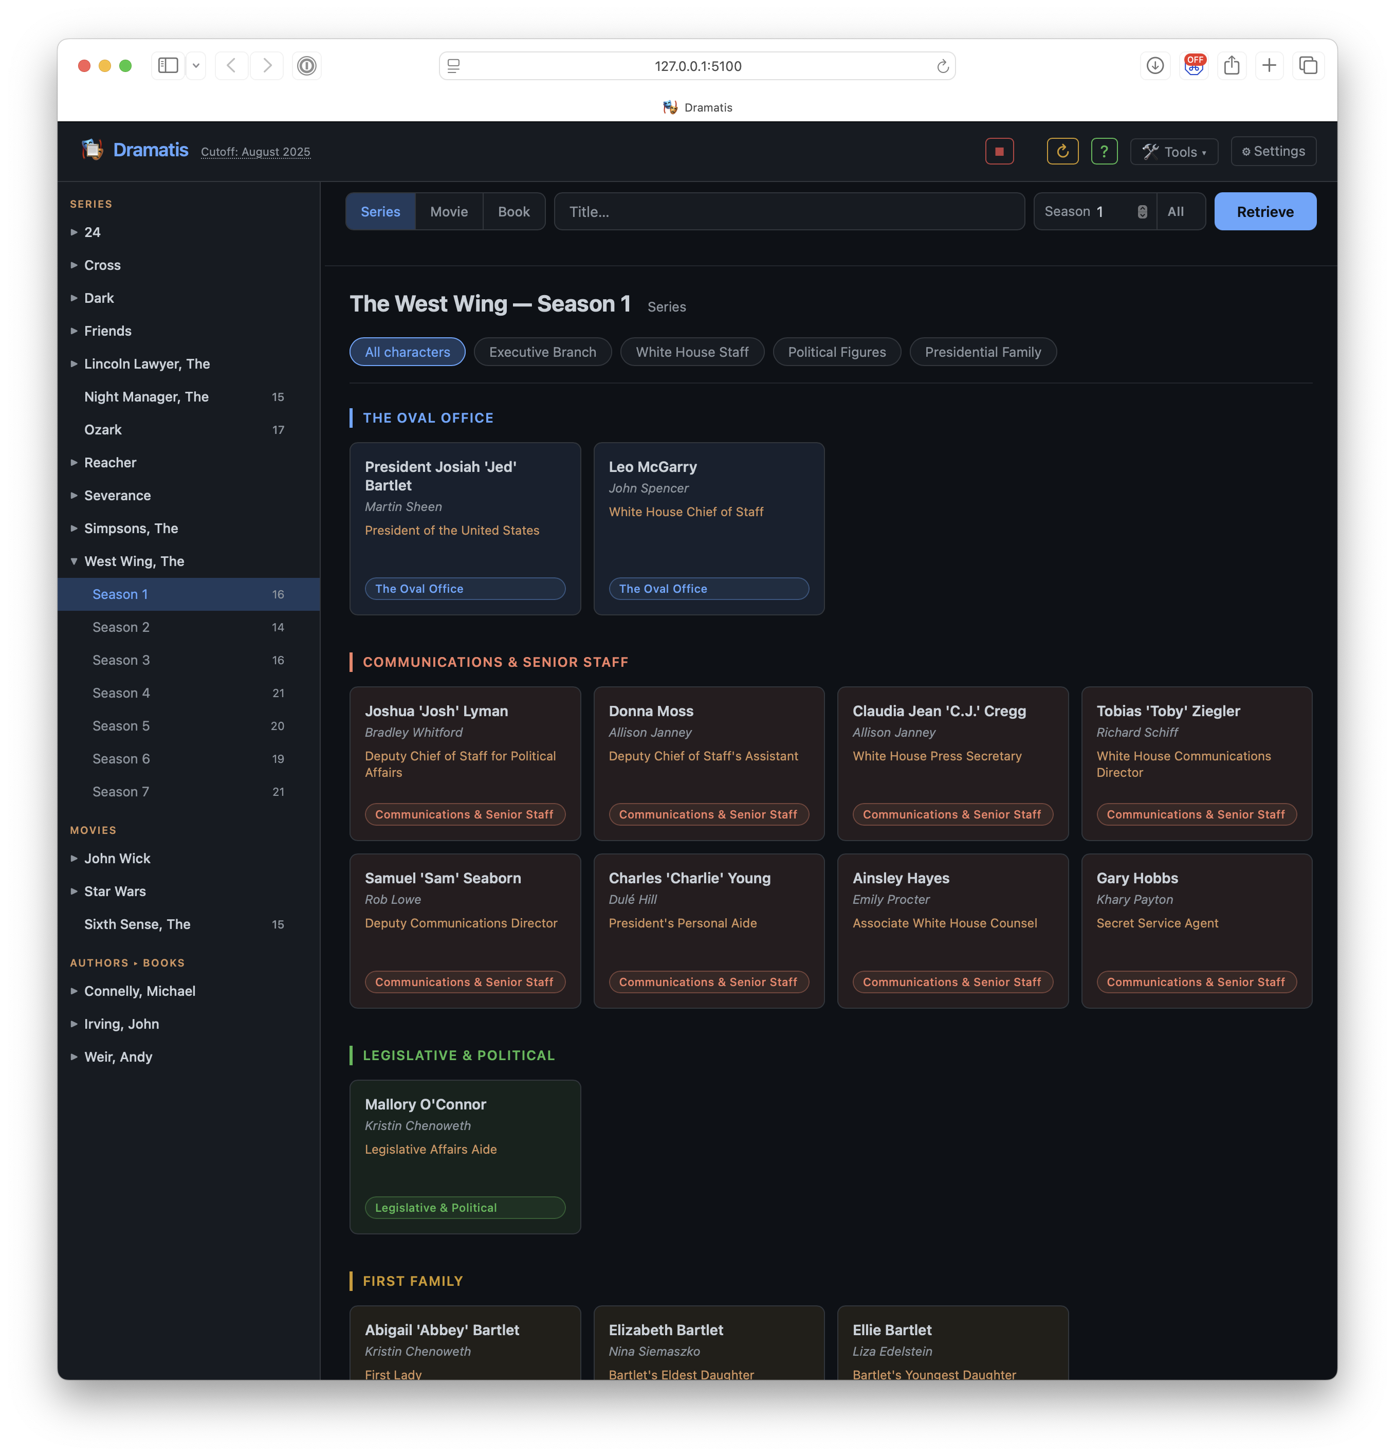Expand Weir, Andy author entry
This screenshot has height=1456, width=1395.
coord(75,1057)
